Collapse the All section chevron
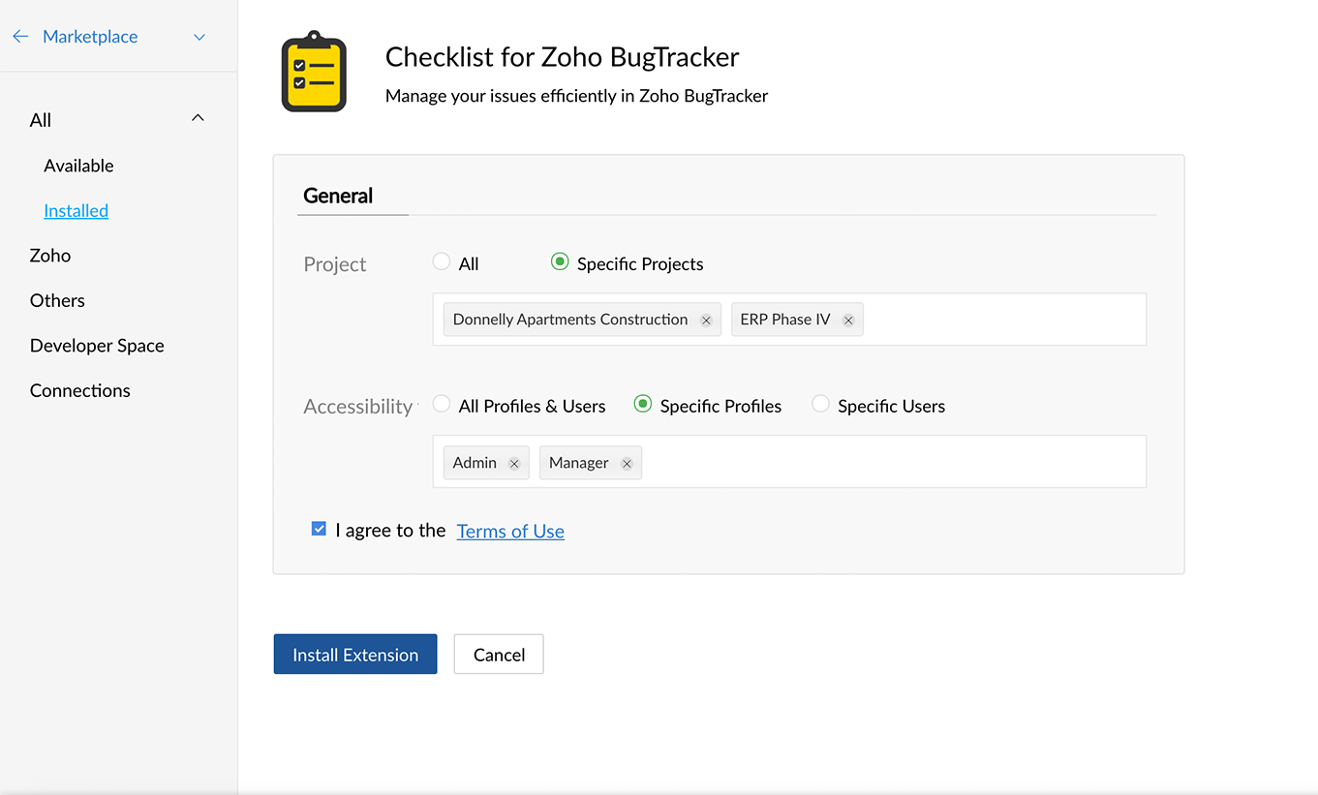This screenshot has height=795, width=1318. click(x=198, y=118)
